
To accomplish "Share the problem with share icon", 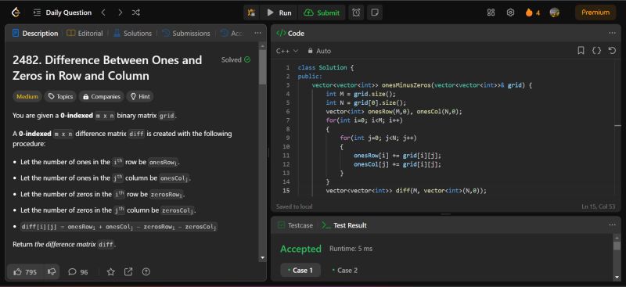I will (128, 272).
